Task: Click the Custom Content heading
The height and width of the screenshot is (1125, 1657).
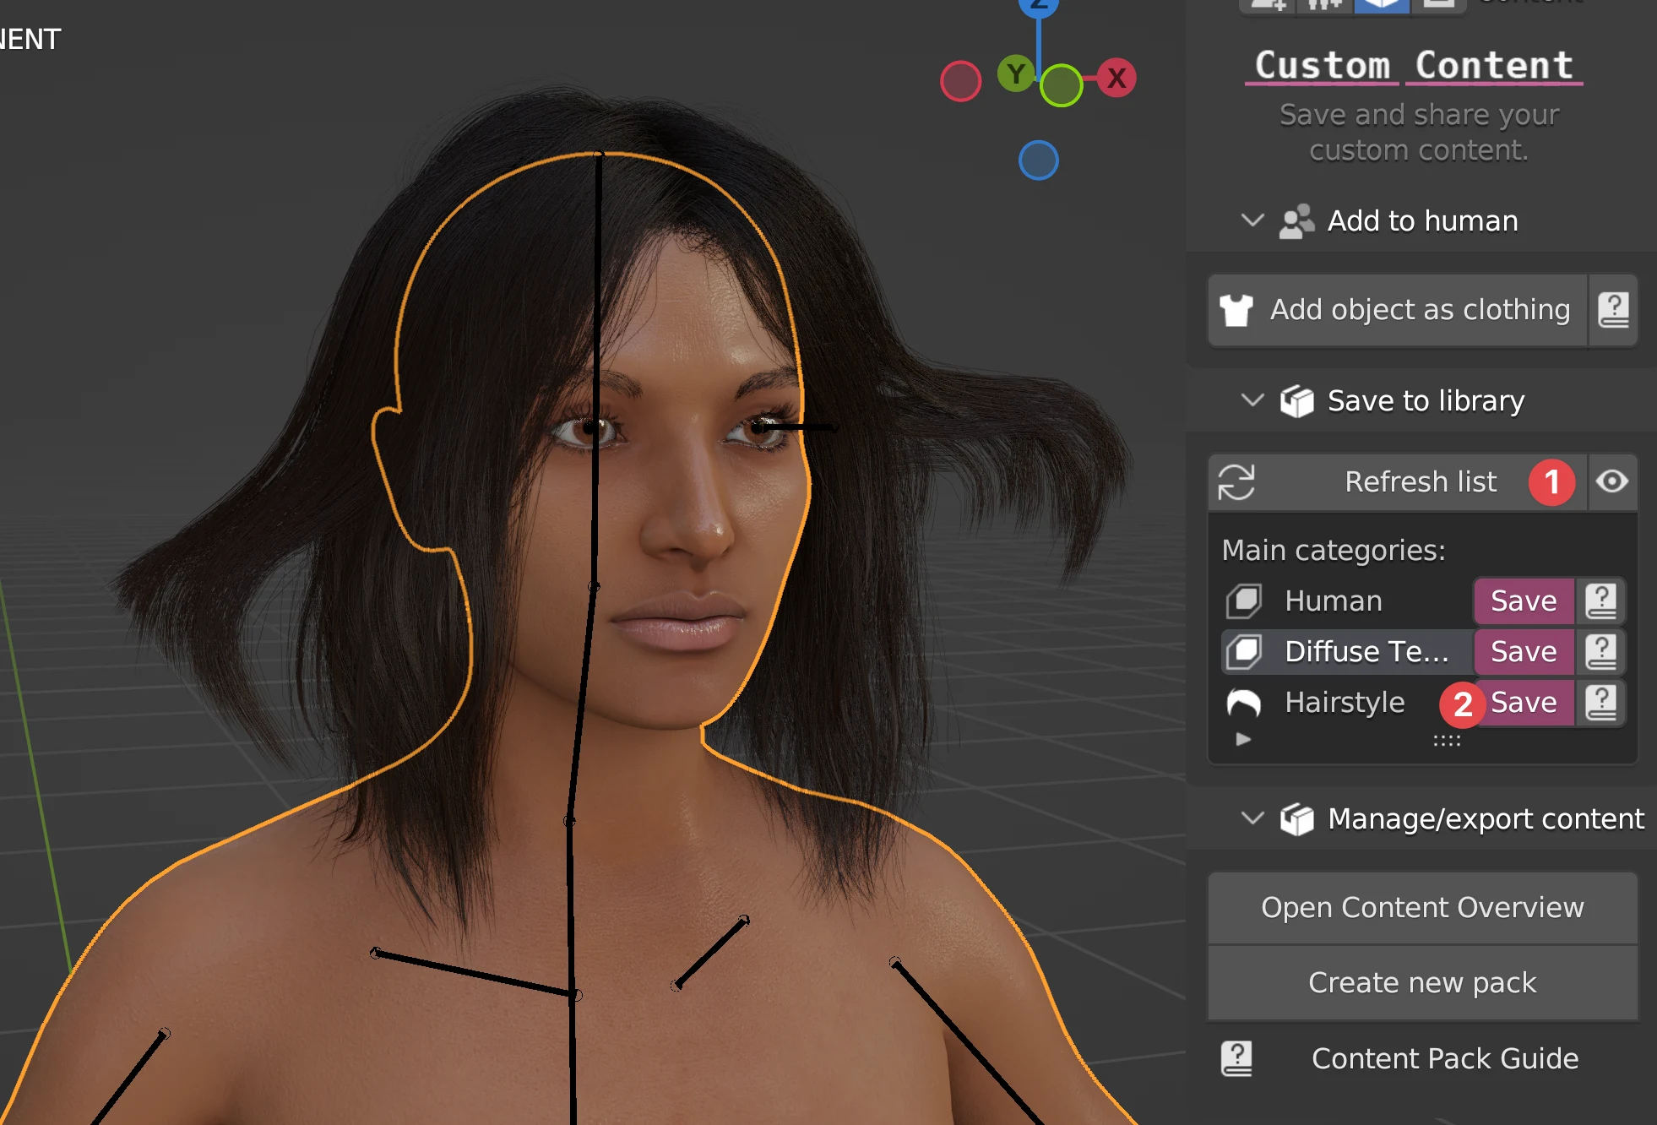Action: click(1414, 66)
